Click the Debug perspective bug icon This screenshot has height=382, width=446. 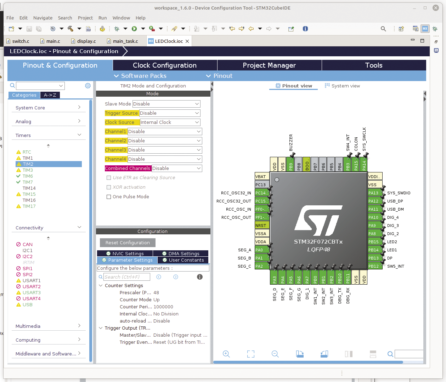click(x=435, y=29)
